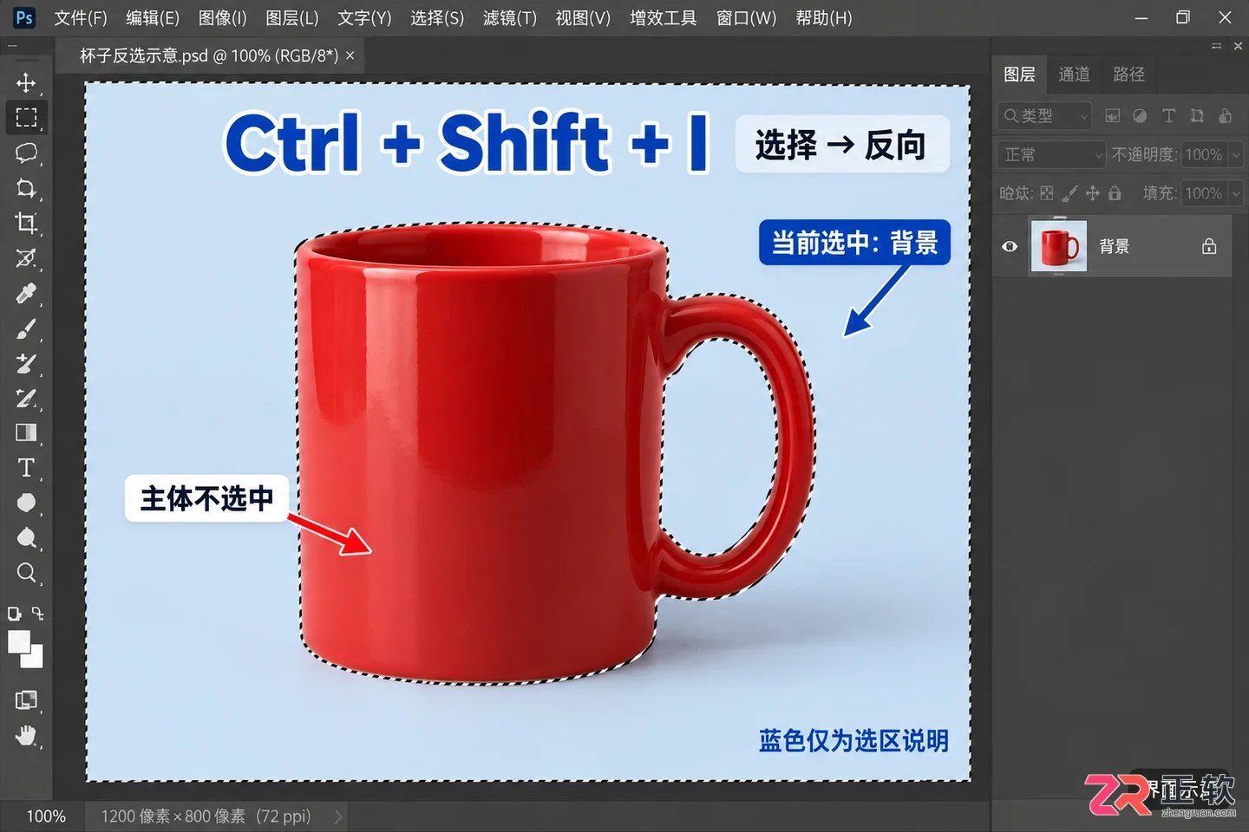The image size is (1249, 832).
Task: Toggle the type layer filter icon
Action: [x=1168, y=116]
